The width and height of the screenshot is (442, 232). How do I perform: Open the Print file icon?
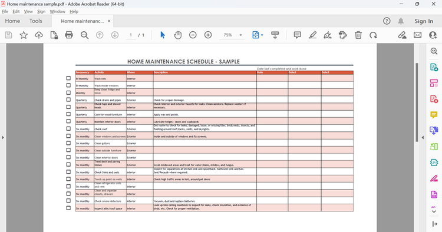[x=69, y=35]
